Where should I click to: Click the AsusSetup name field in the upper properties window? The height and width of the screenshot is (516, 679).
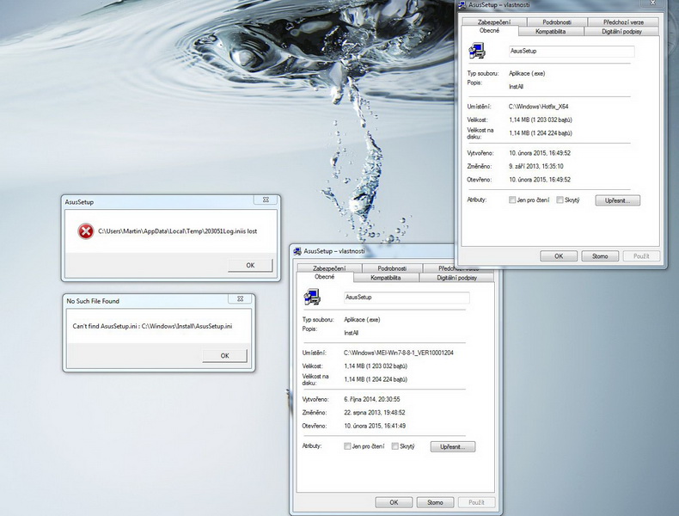pyautogui.click(x=572, y=51)
